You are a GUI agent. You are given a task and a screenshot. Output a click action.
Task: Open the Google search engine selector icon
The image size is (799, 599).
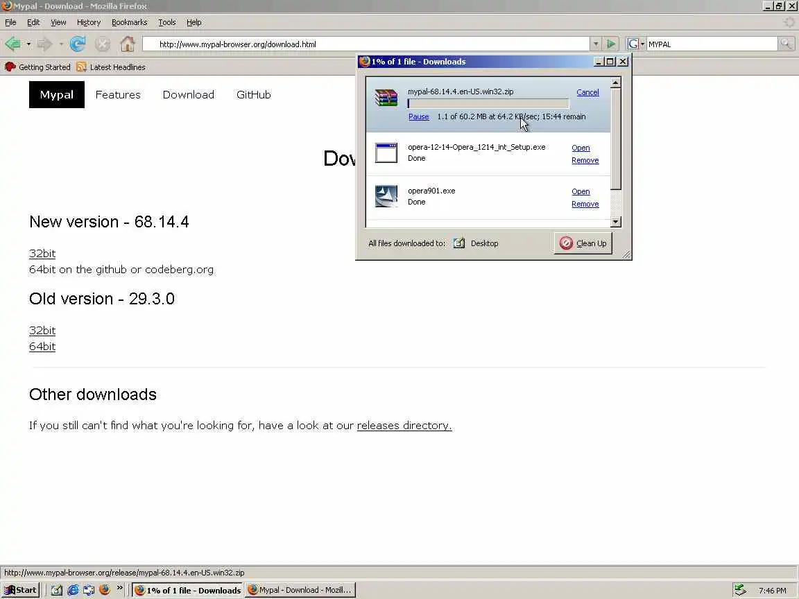[x=633, y=44]
